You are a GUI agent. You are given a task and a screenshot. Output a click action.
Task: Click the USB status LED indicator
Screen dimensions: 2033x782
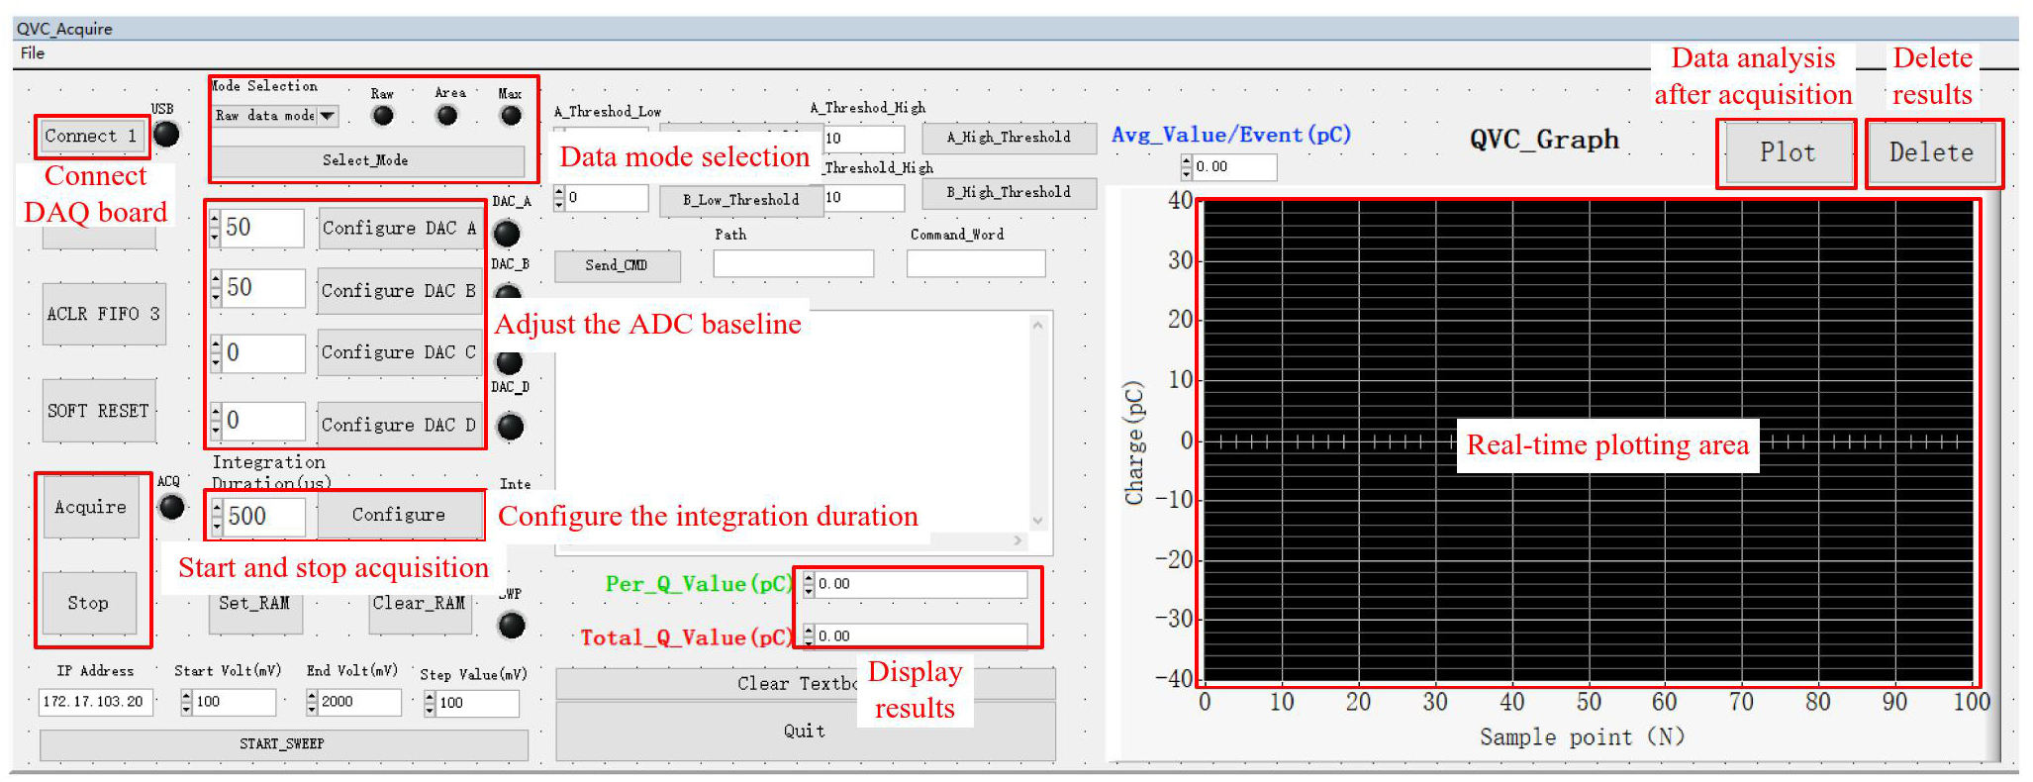(166, 134)
